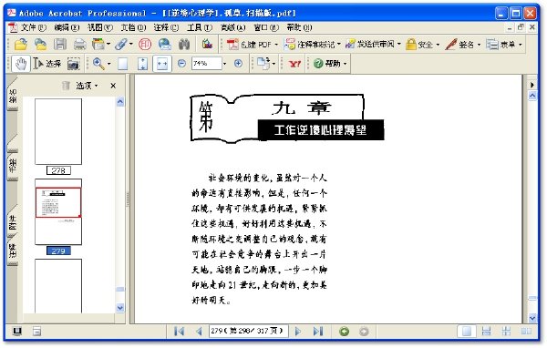Toggle the Fit Width view button
547x348 pixels.
click(x=162, y=64)
